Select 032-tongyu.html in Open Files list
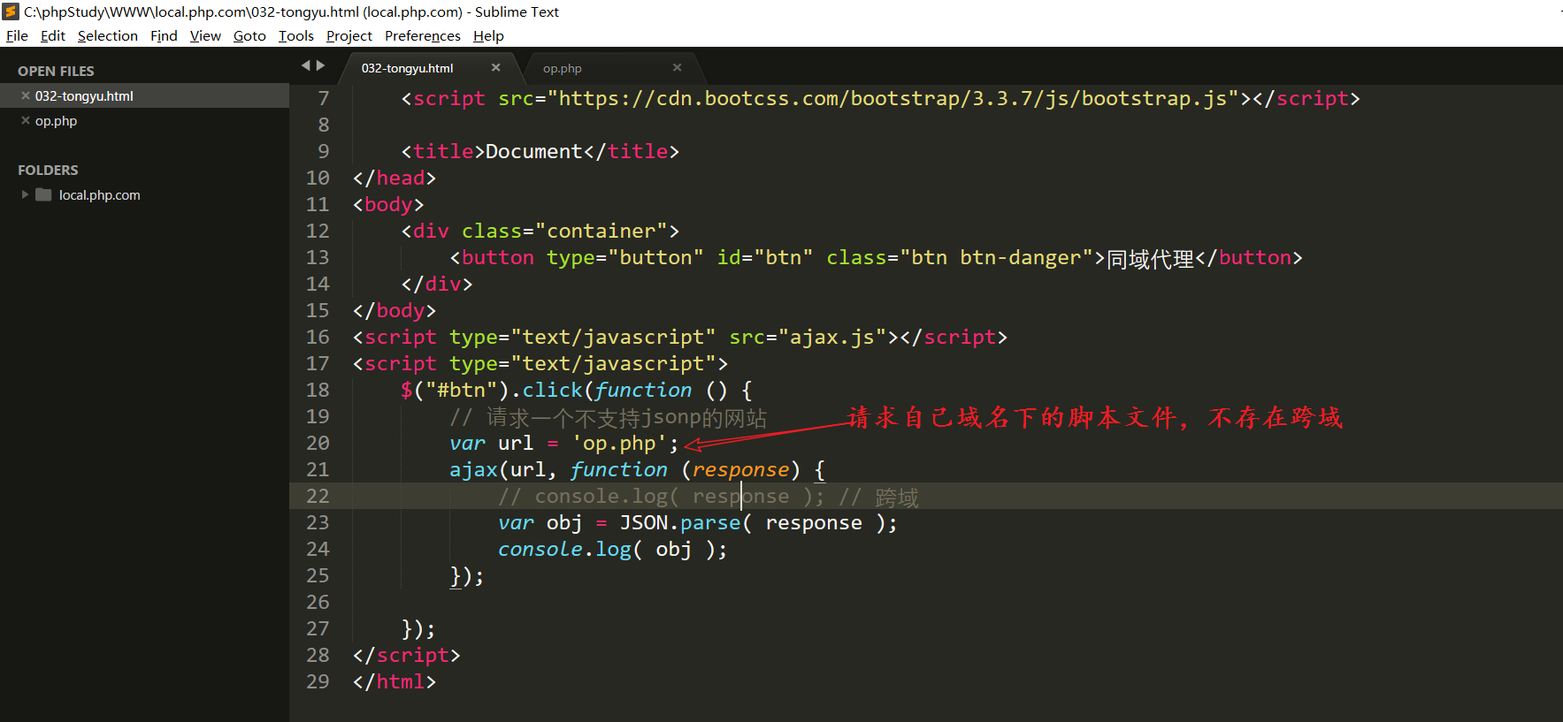Viewport: 1563px width, 722px height. coord(84,96)
